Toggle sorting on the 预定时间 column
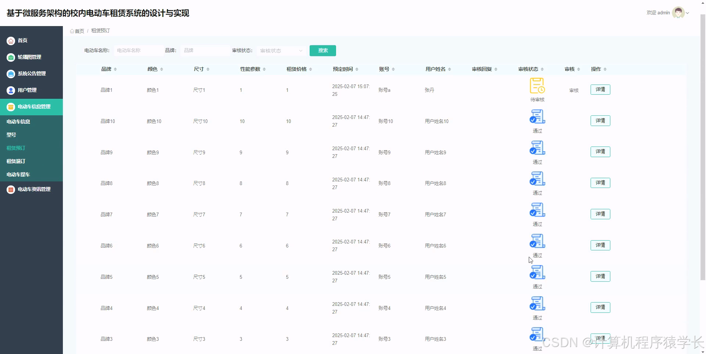Viewport: 706px width, 354px height. click(357, 69)
